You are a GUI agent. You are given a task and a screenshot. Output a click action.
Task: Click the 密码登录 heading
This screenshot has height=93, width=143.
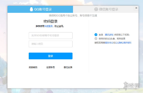50,21
